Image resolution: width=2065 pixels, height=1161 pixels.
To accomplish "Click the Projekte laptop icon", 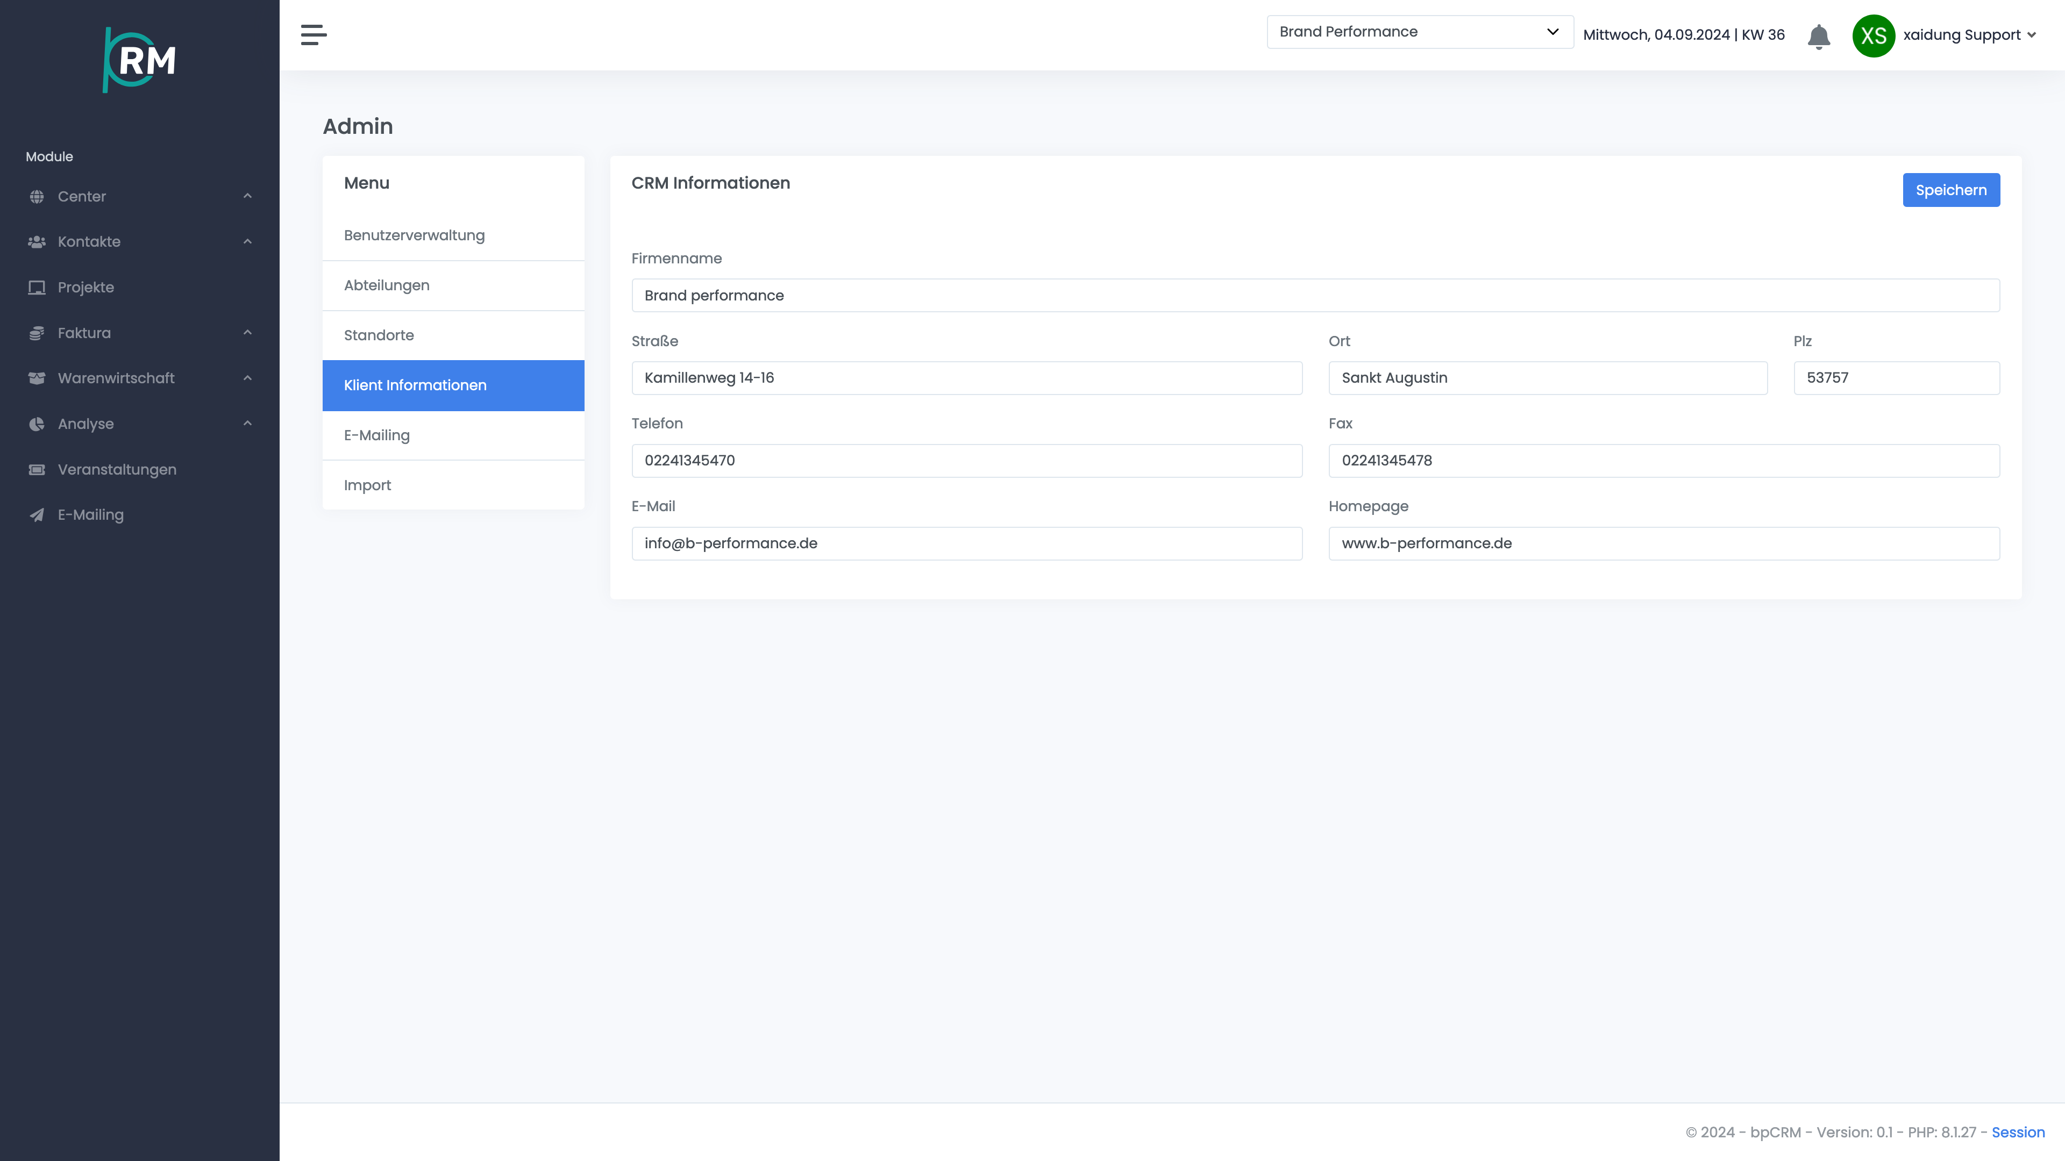I will [37, 288].
